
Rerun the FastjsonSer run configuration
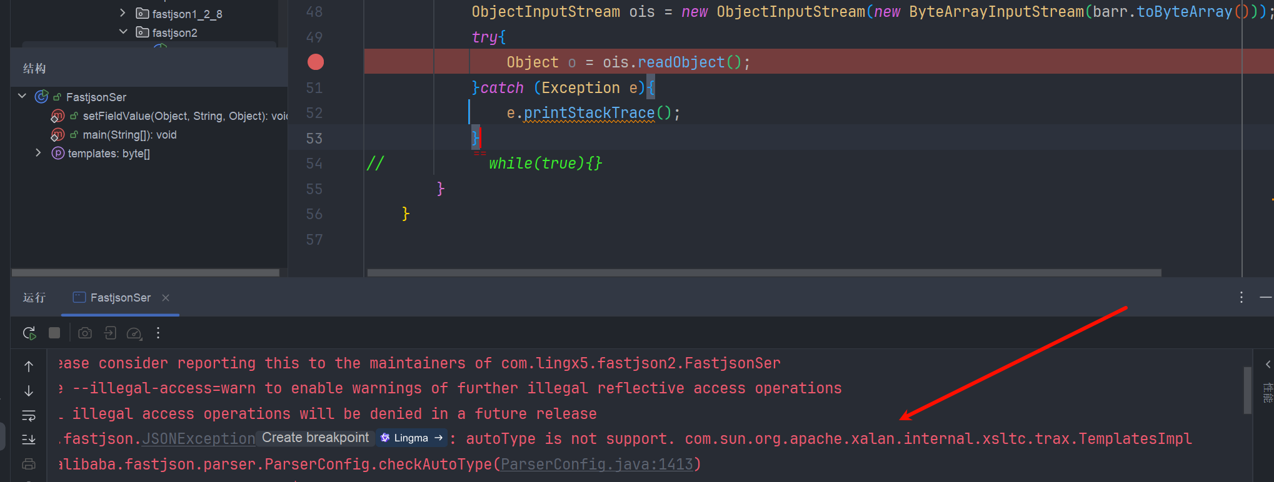point(29,333)
